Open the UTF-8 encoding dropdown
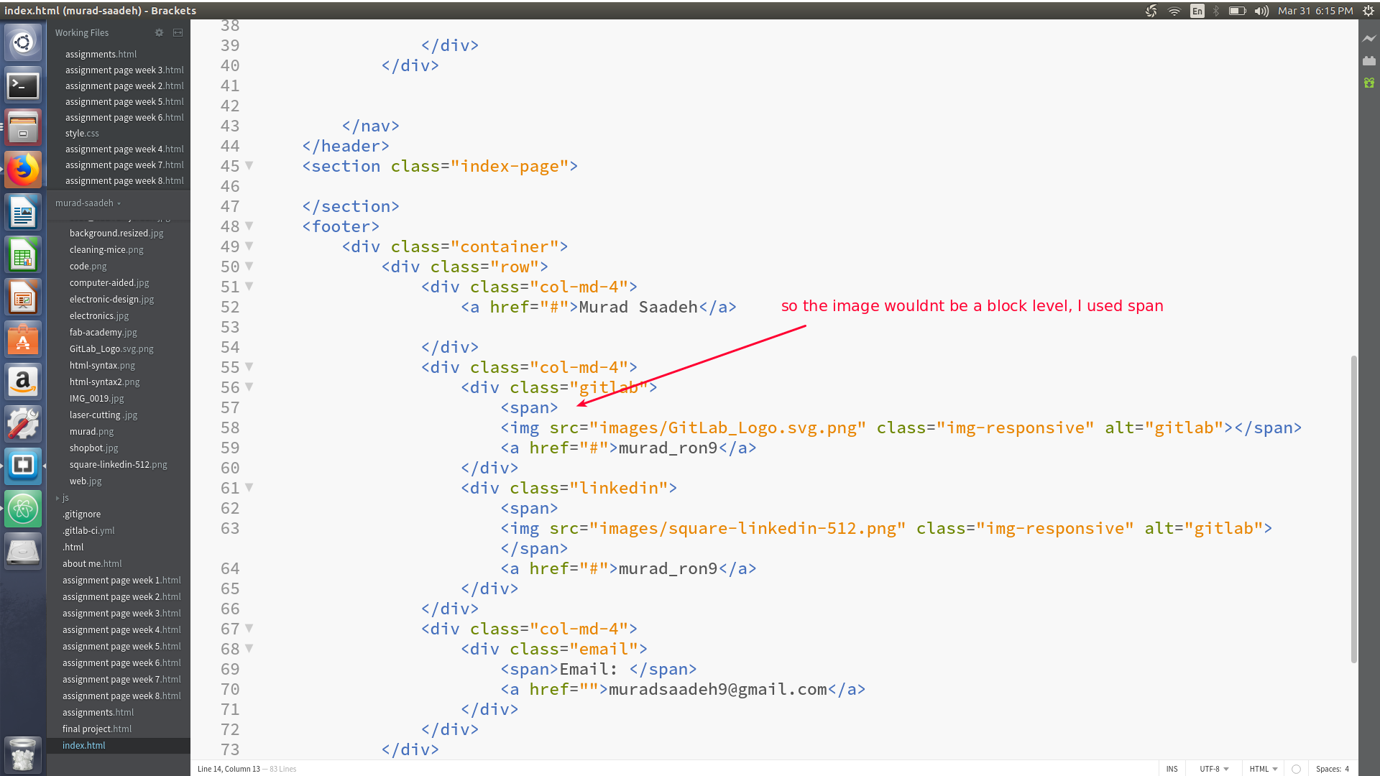 [x=1214, y=769]
